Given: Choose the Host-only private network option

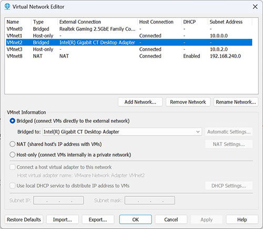Looking at the screenshot, I should [x=13, y=155].
